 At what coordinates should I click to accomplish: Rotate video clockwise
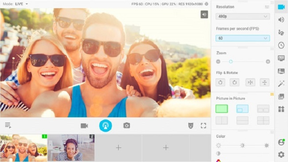pyautogui.click(x=234, y=83)
